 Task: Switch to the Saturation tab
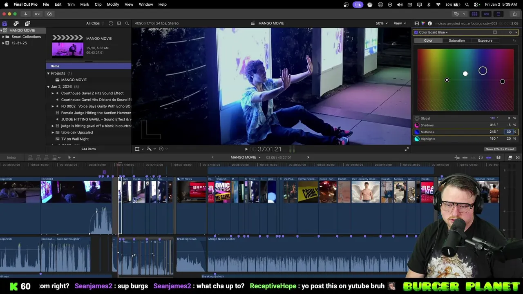coord(456,40)
